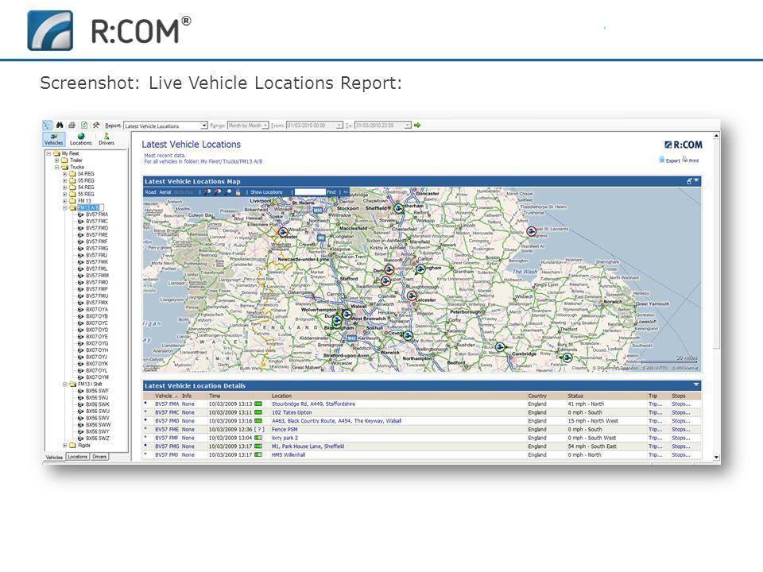Screen dimensions: 763x572
Task: Click the vehicle marker near Leicester
Action: point(412,296)
